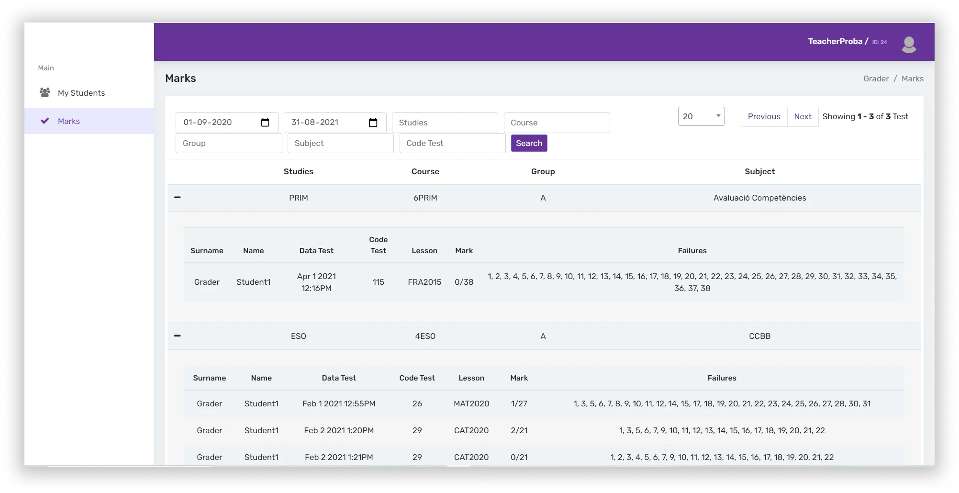
Task: Click the Marks page title
Action: coord(180,78)
